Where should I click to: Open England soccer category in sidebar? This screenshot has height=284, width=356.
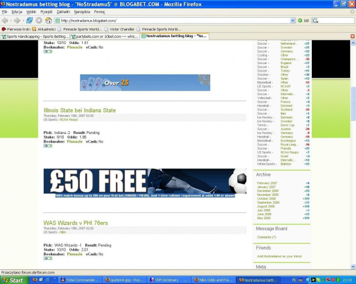tap(286, 63)
